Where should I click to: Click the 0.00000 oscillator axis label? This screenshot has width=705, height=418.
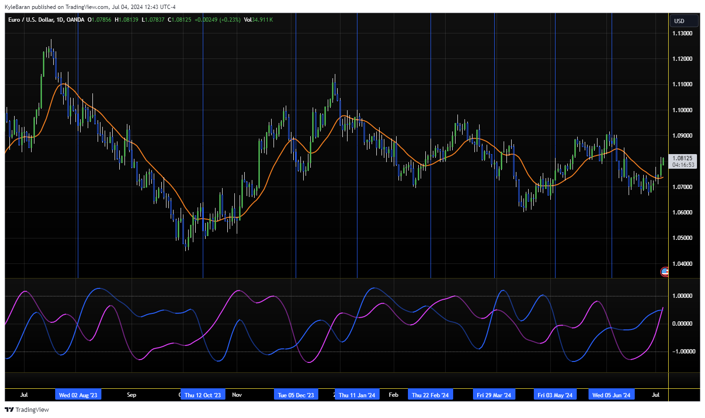coord(682,324)
